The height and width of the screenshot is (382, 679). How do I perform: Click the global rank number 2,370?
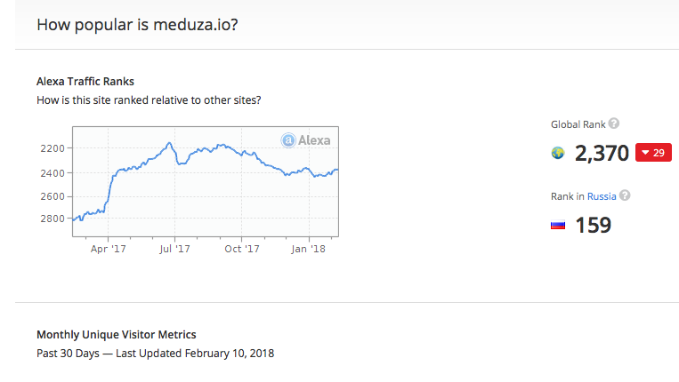click(x=602, y=153)
